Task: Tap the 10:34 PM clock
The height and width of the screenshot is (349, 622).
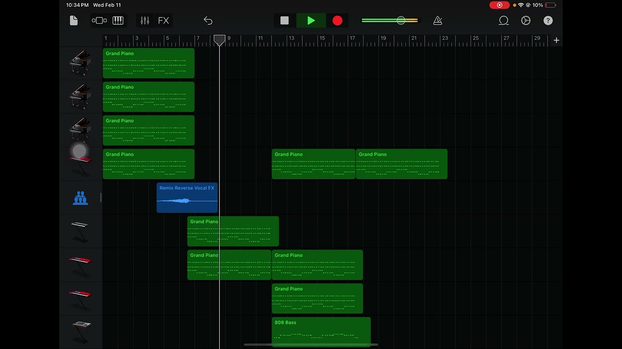Action: click(77, 5)
